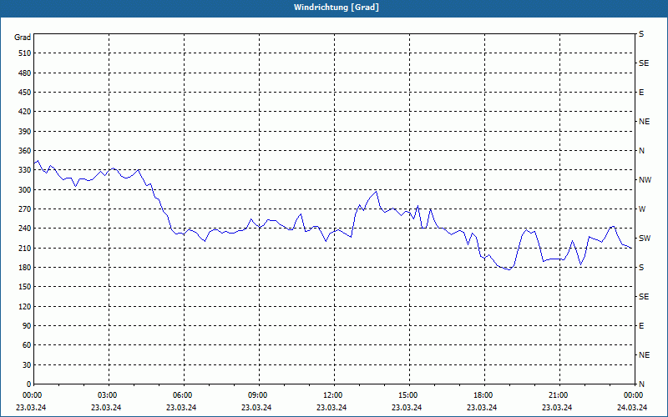Click the 23.03.24 date under 21:00
The image size is (668, 417).
pyautogui.click(x=557, y=408)
